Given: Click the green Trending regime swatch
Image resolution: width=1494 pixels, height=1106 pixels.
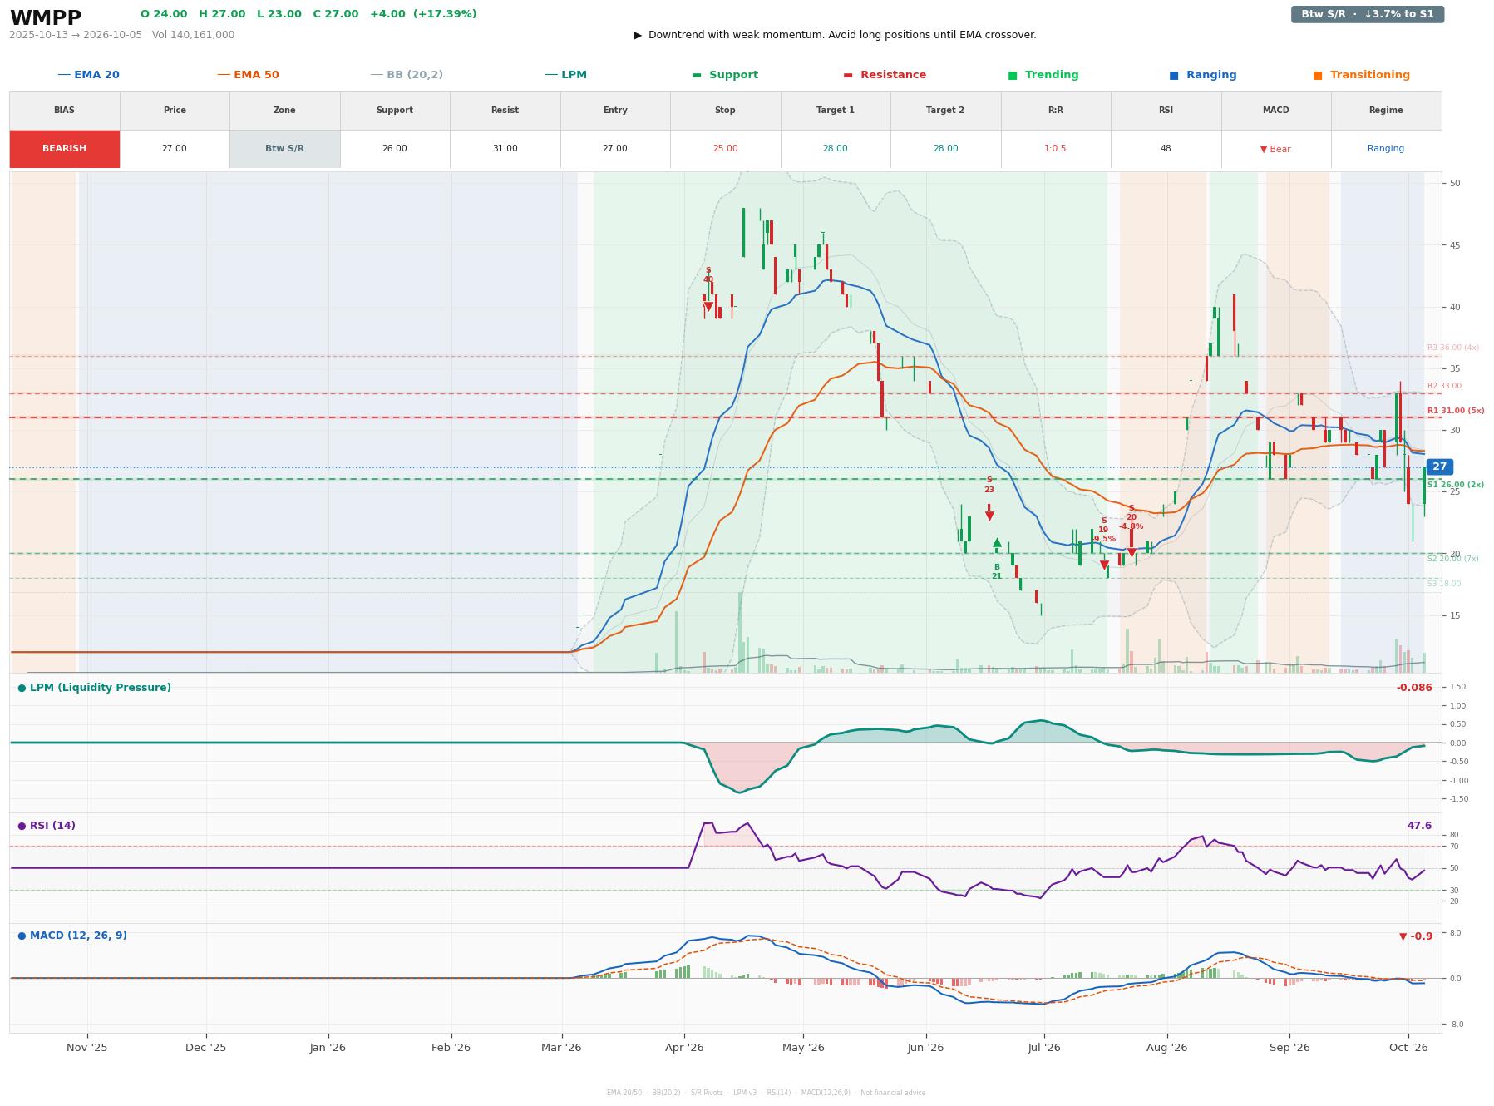Looking at the screenshot, I should tap(1013, 75).
